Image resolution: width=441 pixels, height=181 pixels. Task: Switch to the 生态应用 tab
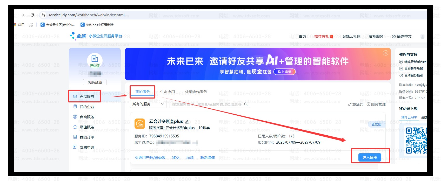(x=168, y=92)
